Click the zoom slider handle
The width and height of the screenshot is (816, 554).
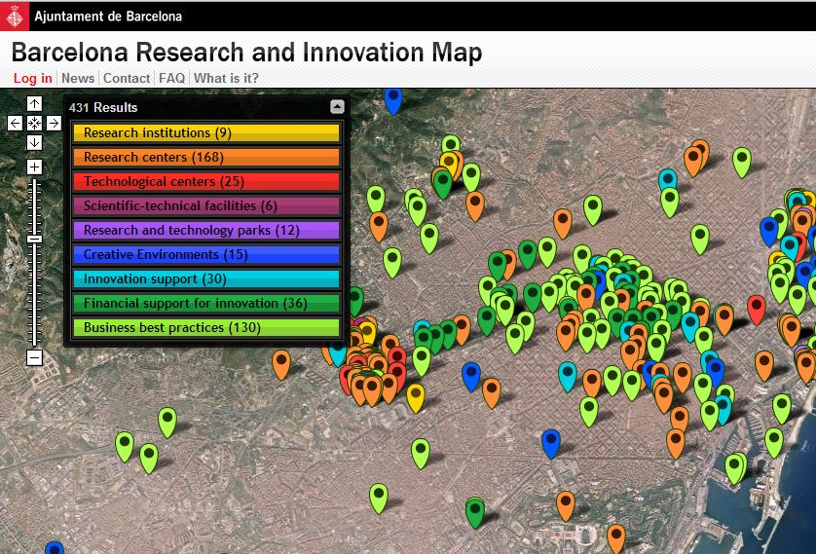click(34, 239)
